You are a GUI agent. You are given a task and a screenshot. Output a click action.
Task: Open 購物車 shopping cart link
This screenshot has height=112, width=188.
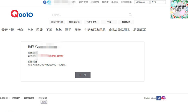coord(105,2)
